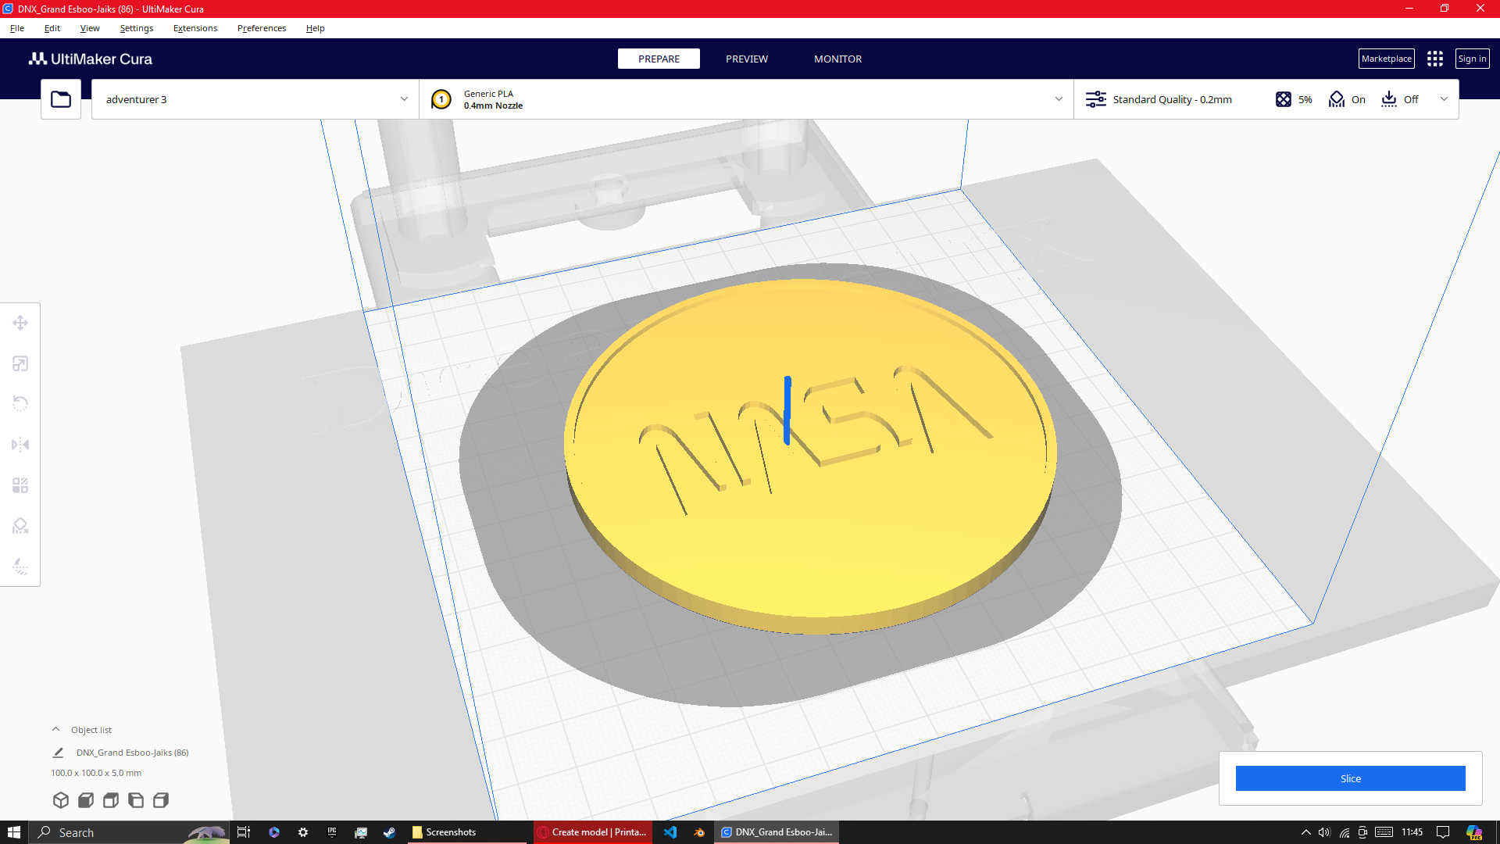
Task: Open Create model Printables taskbar window
Action: point(594,832)
